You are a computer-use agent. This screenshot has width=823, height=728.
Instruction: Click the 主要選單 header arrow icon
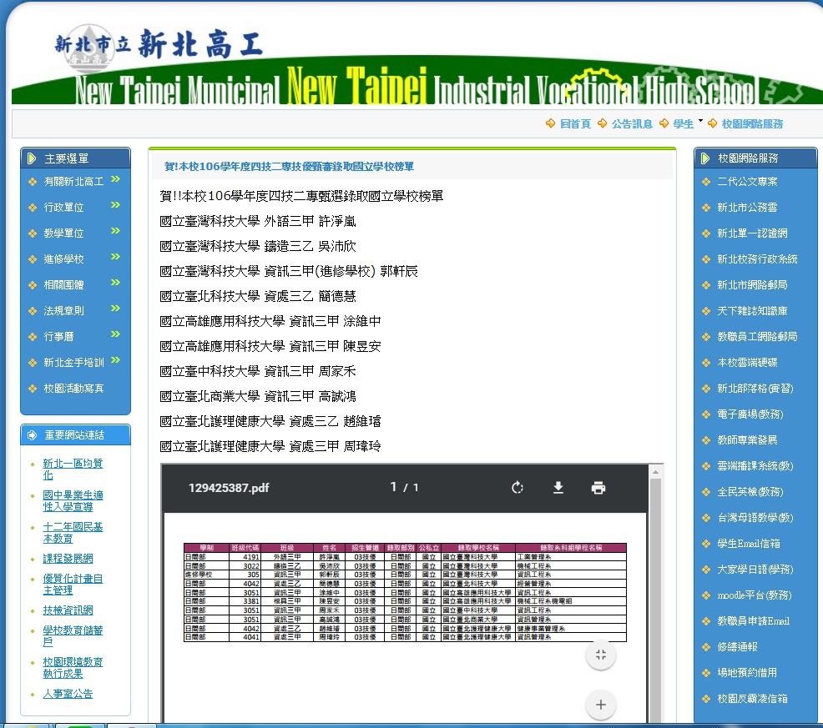tap(32, 158)
